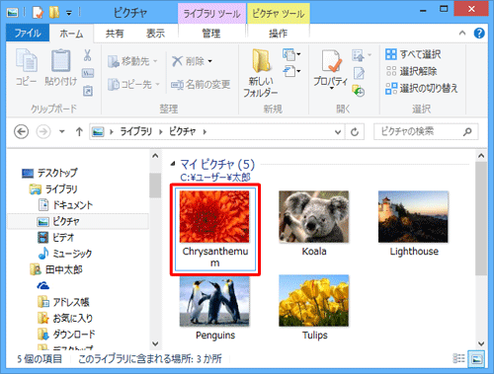Go up one level with up arrow
The image size is (494, 374).
[79, 132]
